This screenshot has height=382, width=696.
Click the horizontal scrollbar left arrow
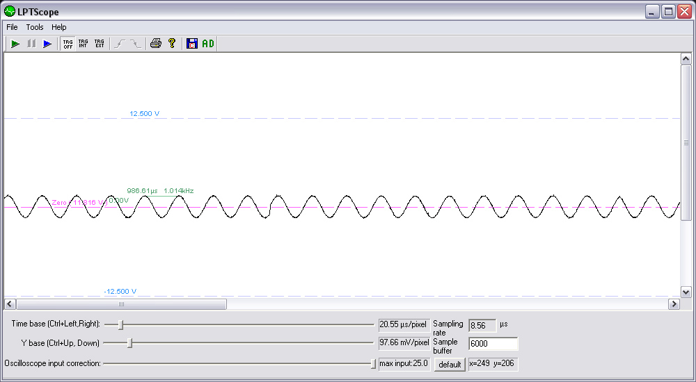[x=10, y=304]
